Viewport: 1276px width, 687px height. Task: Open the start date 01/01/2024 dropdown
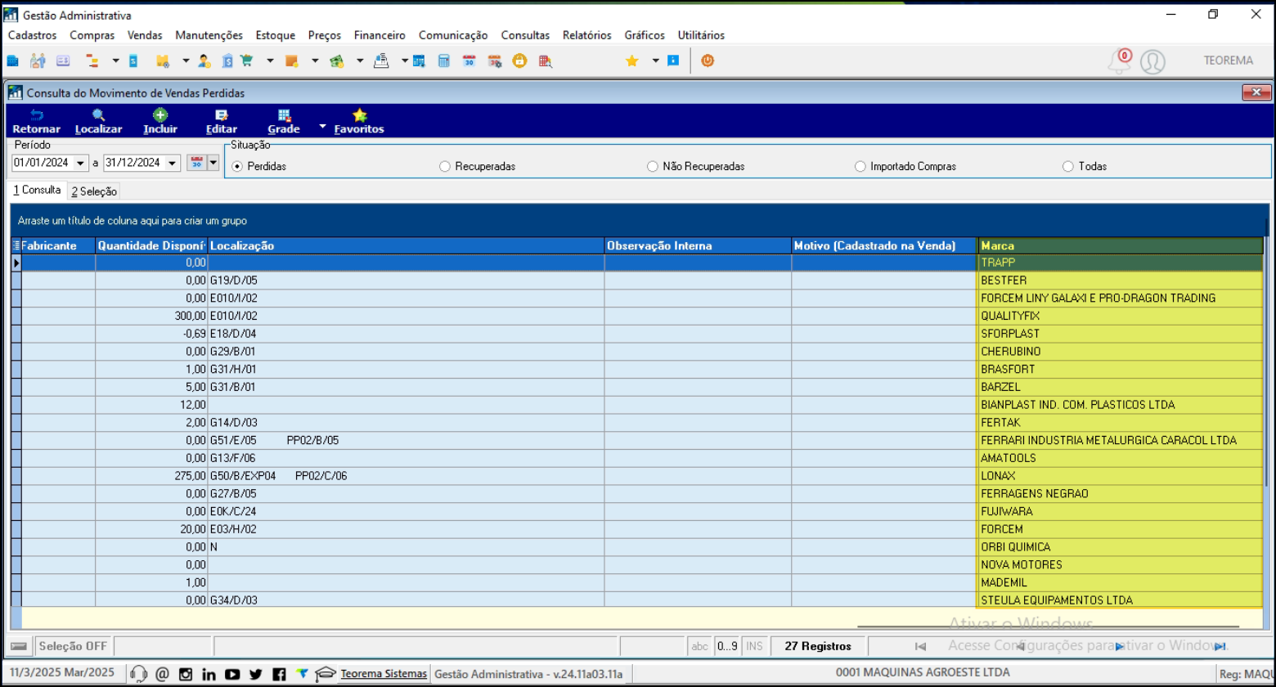click(81, 163)
